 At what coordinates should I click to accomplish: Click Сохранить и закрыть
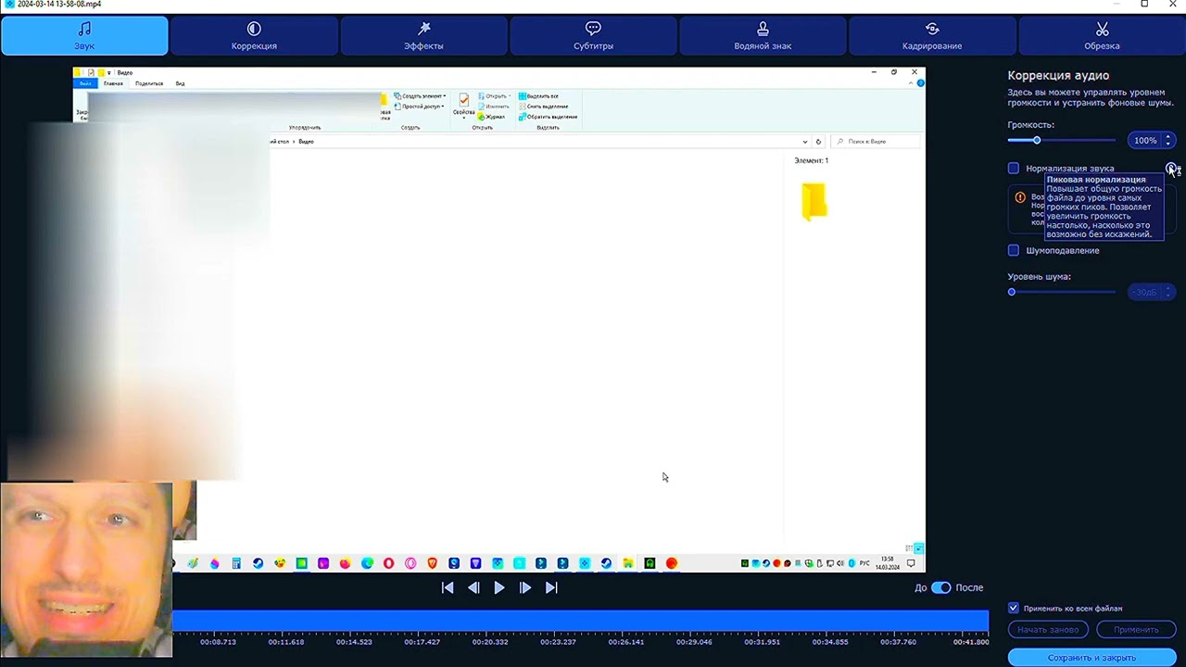(1091, 658)
